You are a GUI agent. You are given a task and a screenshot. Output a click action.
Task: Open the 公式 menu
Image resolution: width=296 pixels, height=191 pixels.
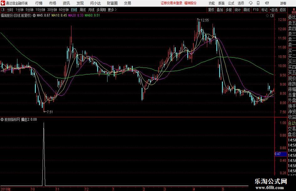click(231, 3)
